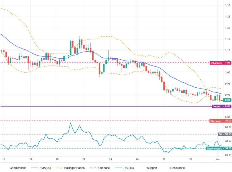Click the blue EMA(20) line swatch in legend
Viewport: 232px width, 172px height.
(x=34, y=168)
